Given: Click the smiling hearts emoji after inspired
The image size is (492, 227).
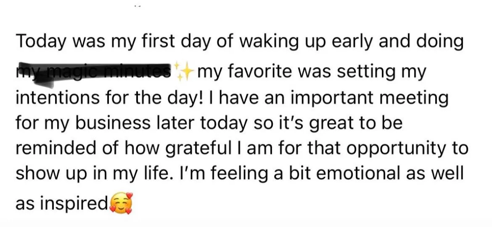Looking at the screenshot, I should tap(121, 204).
